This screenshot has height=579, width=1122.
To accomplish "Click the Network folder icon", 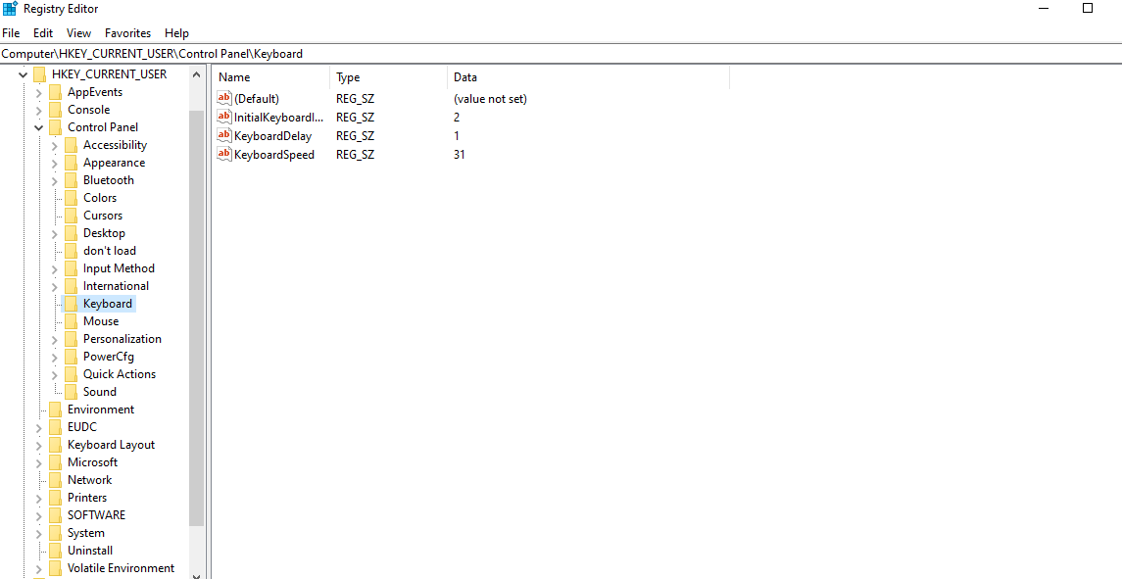I will click(55, 480).
